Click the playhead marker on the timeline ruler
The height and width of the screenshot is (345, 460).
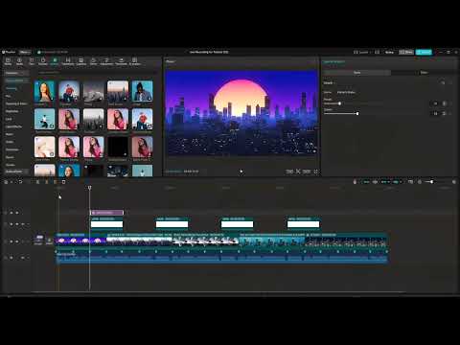click(90, 188)
